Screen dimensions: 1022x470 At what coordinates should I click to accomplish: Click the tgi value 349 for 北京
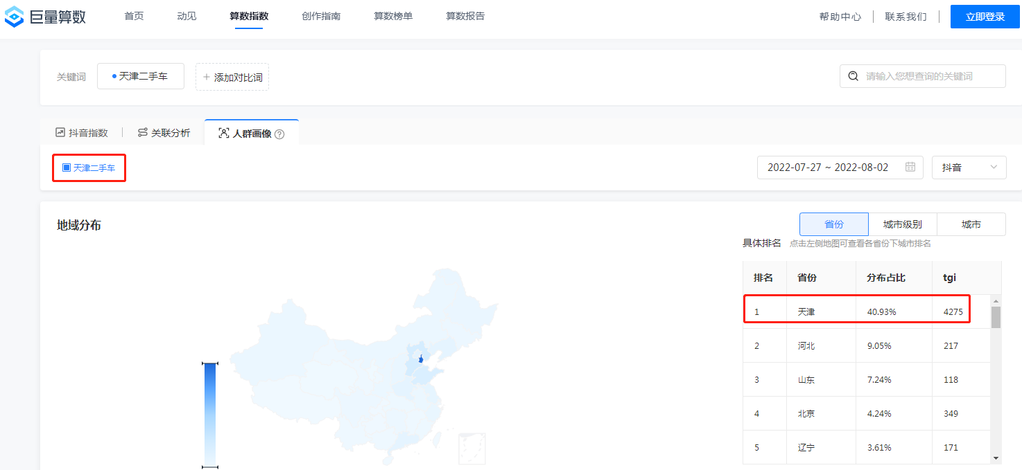tap(951, 413)
